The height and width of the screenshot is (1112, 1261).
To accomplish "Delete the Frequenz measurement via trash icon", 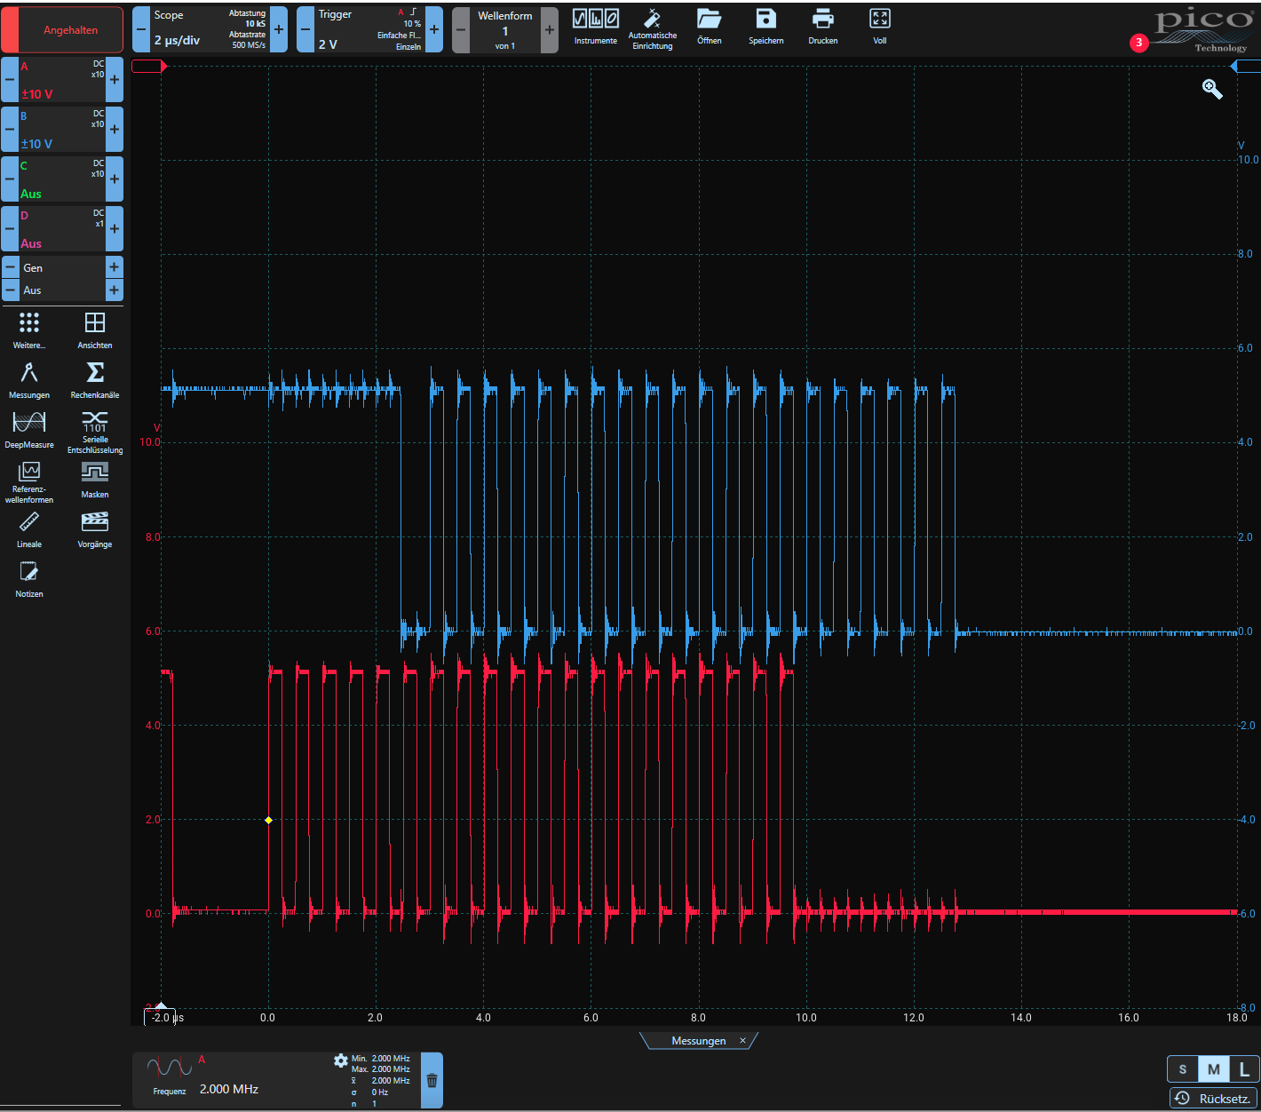I will pos(432,1080).
